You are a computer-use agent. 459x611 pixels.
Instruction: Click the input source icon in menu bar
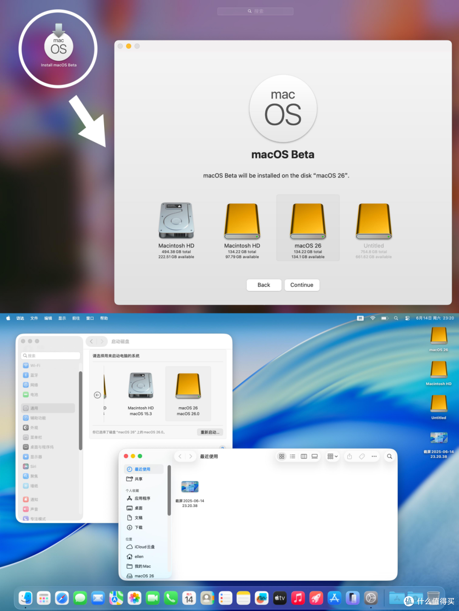pyautogui.click(x=360, y=318)
